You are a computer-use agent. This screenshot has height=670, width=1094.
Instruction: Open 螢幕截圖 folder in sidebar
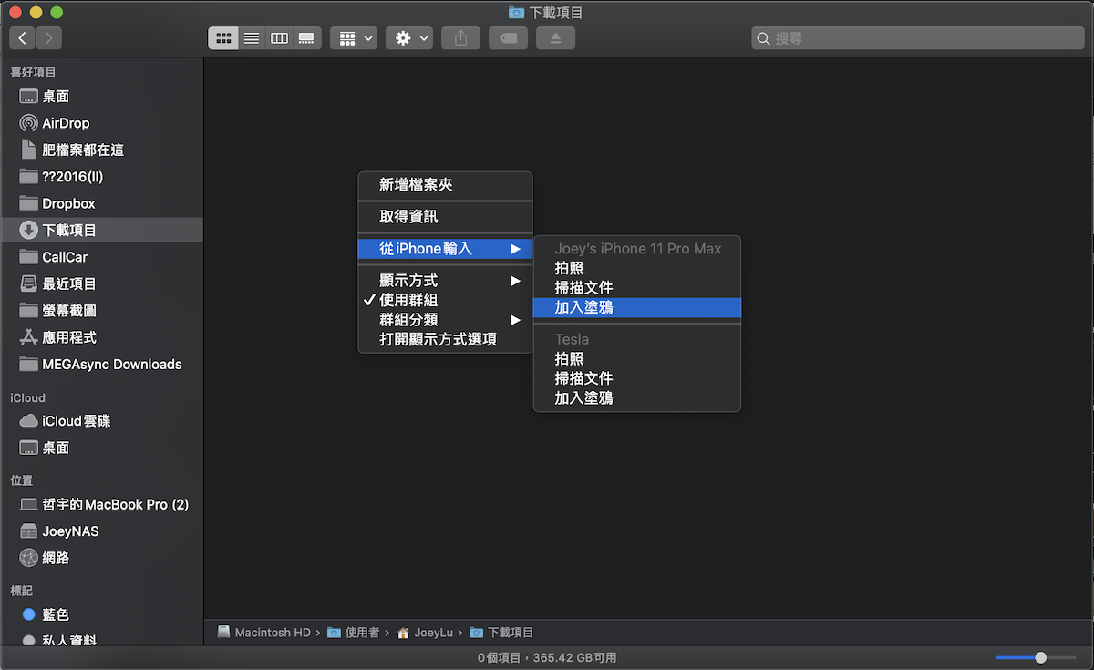click(x=101, y=311)
